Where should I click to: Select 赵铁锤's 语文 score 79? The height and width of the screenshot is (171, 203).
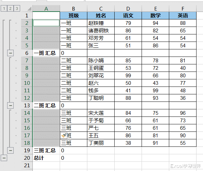tap(128, 23)
